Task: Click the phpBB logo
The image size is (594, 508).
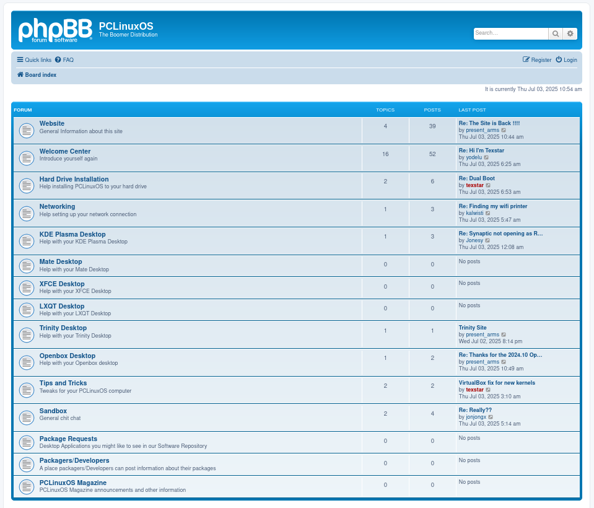Action: (x=55, y=30)
